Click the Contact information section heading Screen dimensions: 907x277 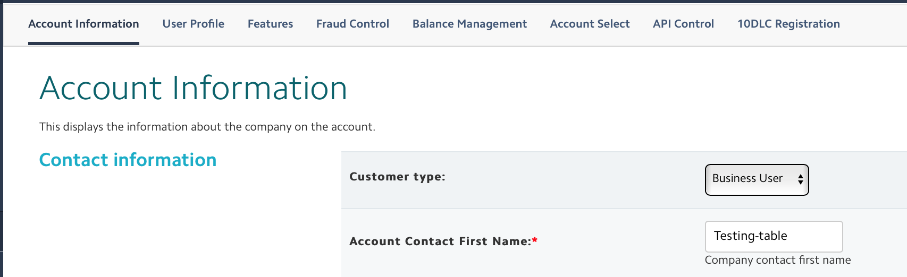[x=128, y=160]
